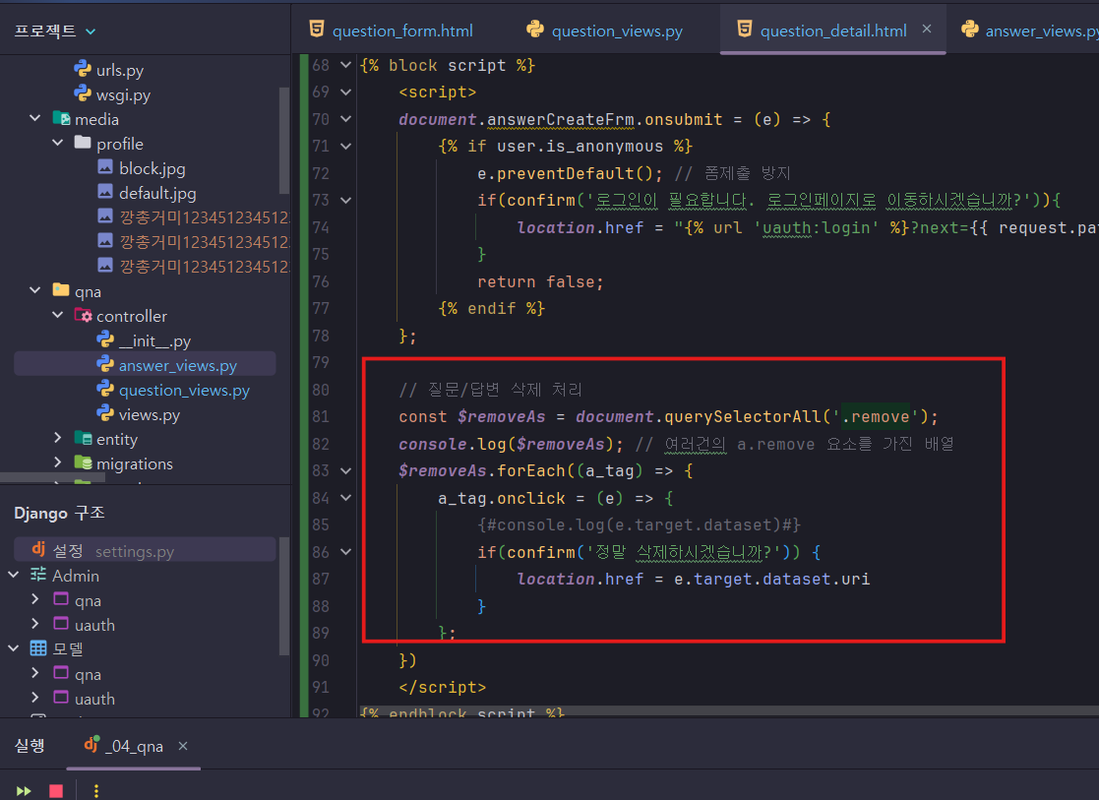Viewport: 1099px width, 800px height.
Task: Click the rerun button in run toolbar
Action: click(x=24, y=791)
